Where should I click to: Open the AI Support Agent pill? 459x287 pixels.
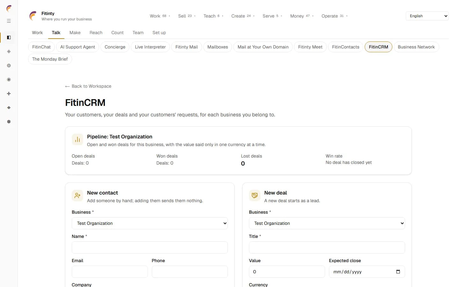77,47
